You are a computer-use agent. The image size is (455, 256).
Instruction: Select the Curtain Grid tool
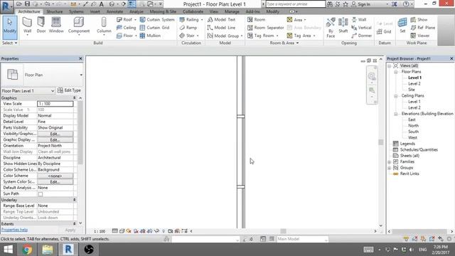pyautogui.click(x=154, y=28)
